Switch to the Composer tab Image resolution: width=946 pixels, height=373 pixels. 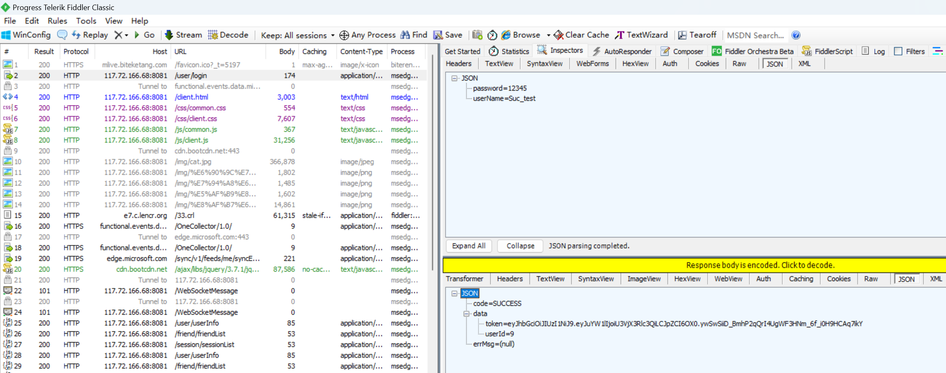coord(682,51)
